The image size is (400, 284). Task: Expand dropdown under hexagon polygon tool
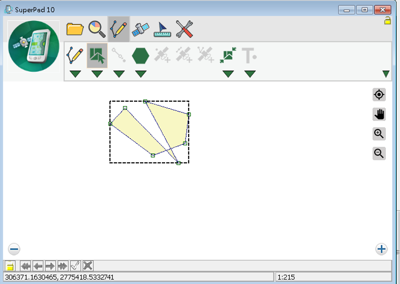(141, 74)
